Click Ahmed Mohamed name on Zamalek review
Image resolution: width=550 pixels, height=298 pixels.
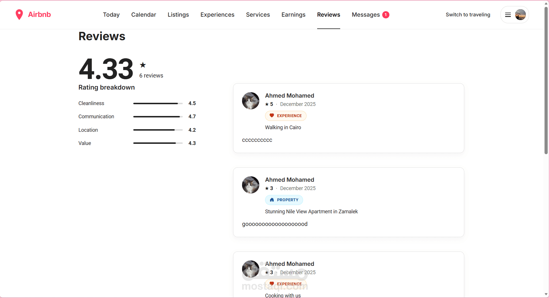(x=290, y=180)
